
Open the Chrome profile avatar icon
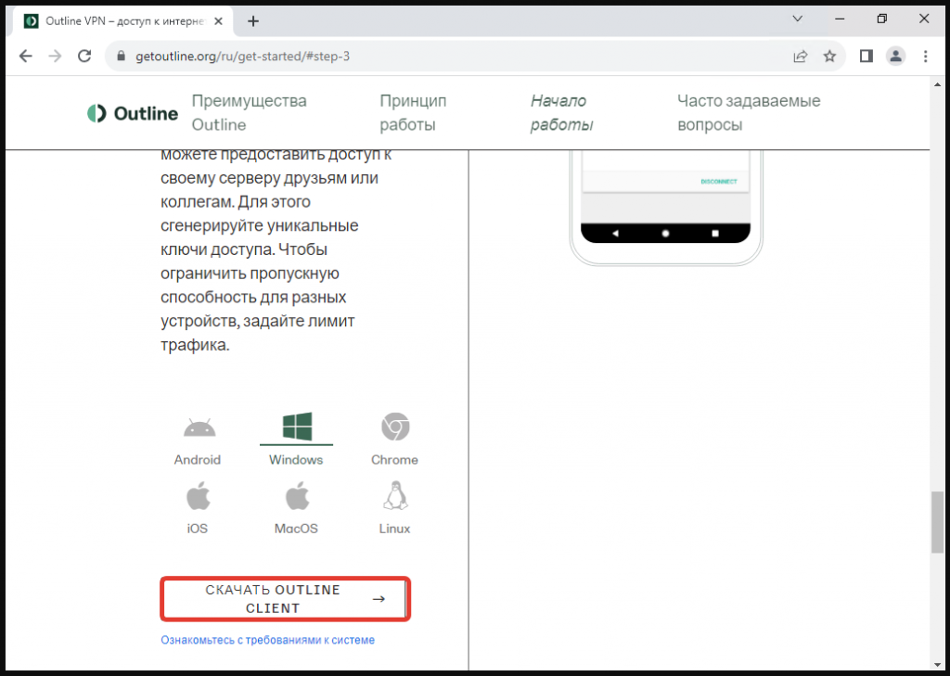895,56
